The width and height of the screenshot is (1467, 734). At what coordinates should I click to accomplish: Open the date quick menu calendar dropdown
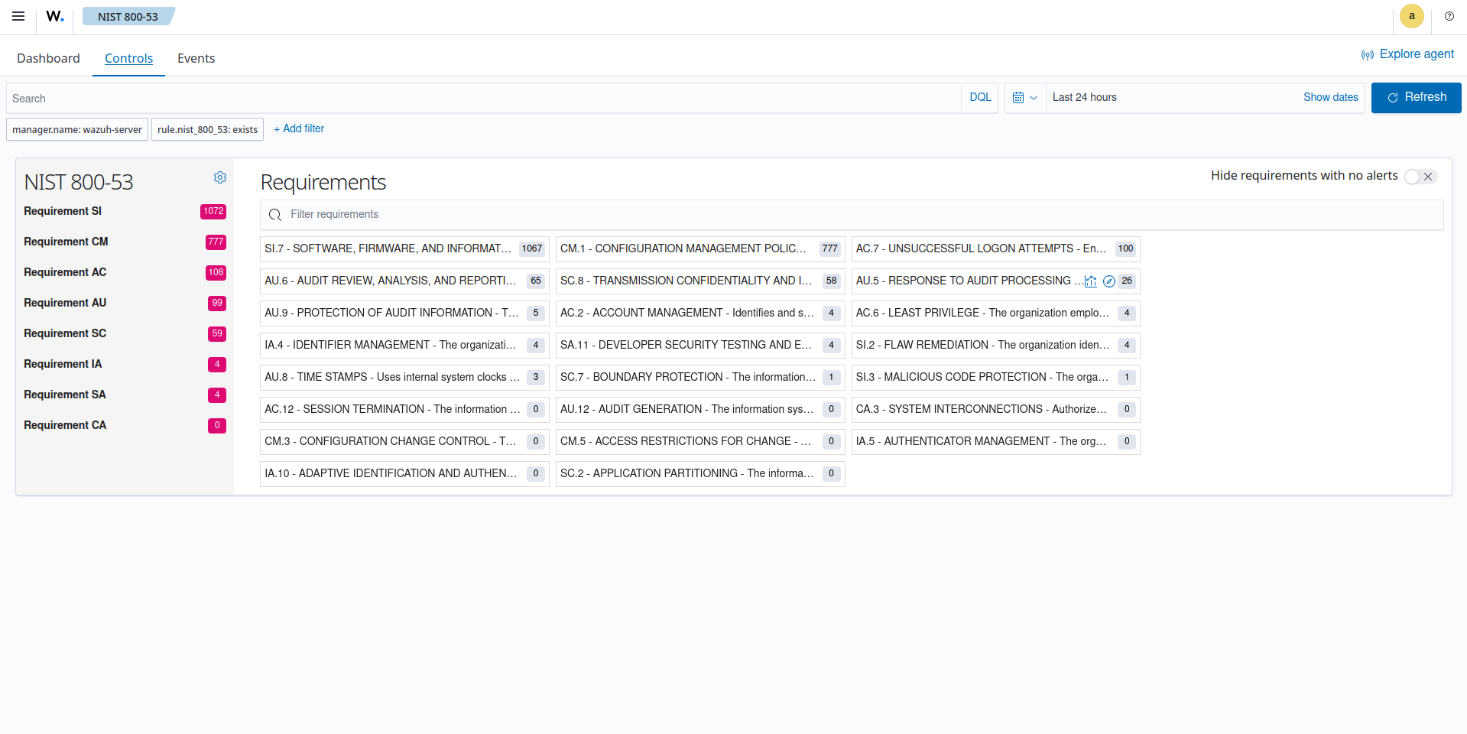pos(1024,98)
